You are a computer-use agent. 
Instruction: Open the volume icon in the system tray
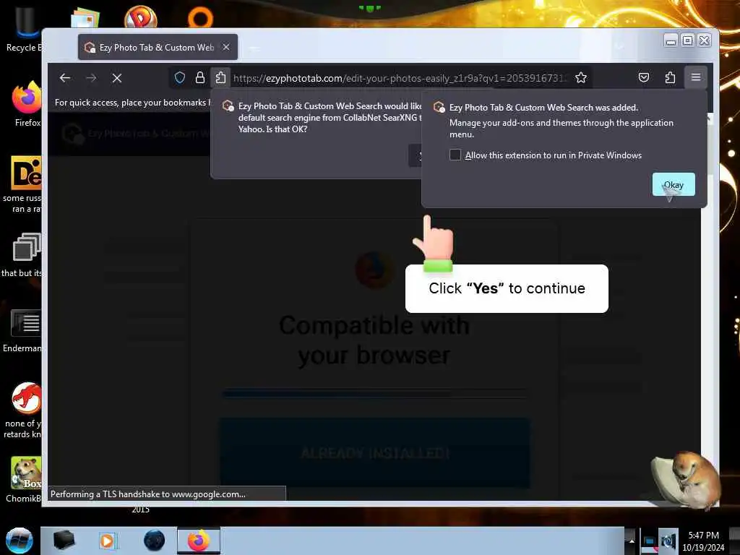[x=668, y=541]
